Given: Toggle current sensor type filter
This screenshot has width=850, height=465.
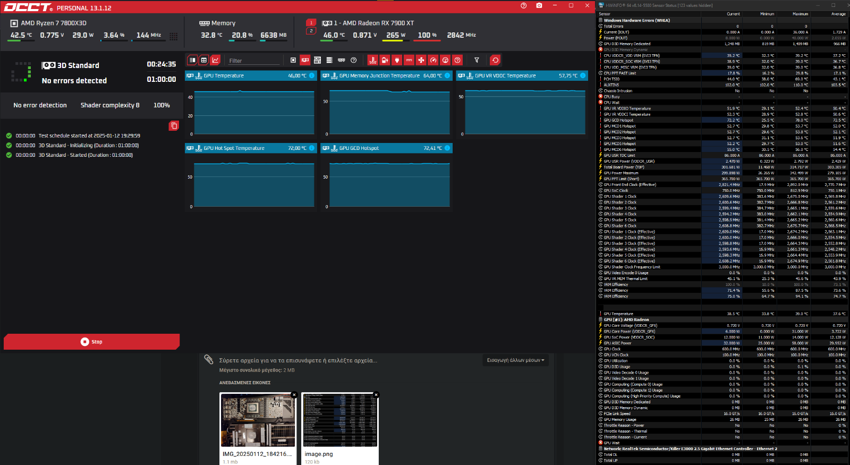Looking at the screenshot, I should 409,60.
